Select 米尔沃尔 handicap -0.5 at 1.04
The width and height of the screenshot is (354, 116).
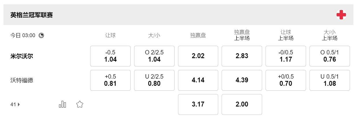[110, 56]
